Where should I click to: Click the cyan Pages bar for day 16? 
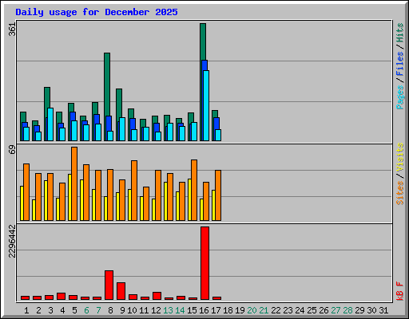point(206,105)
